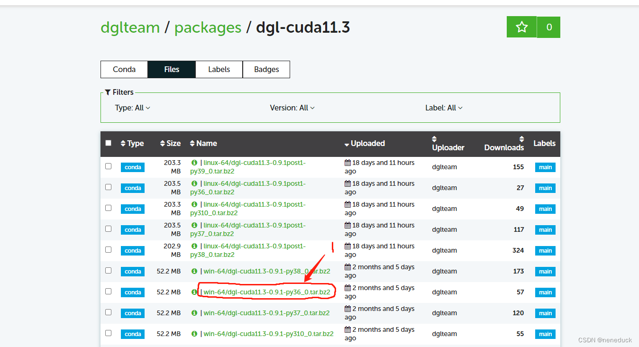Click the funnel icon next to Filters

[x=108, y=92]
